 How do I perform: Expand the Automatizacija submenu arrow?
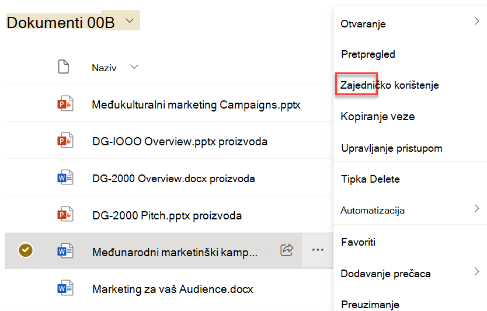click(476, 208)
